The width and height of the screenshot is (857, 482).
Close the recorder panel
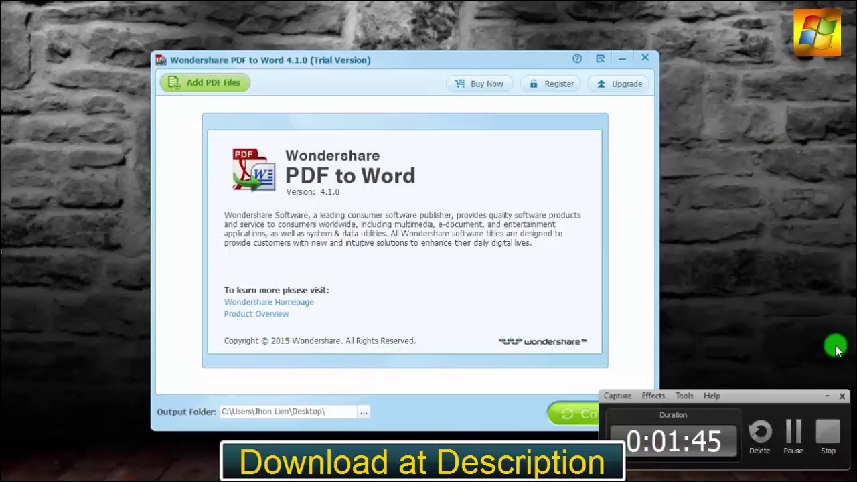click(x=842, y=396)
